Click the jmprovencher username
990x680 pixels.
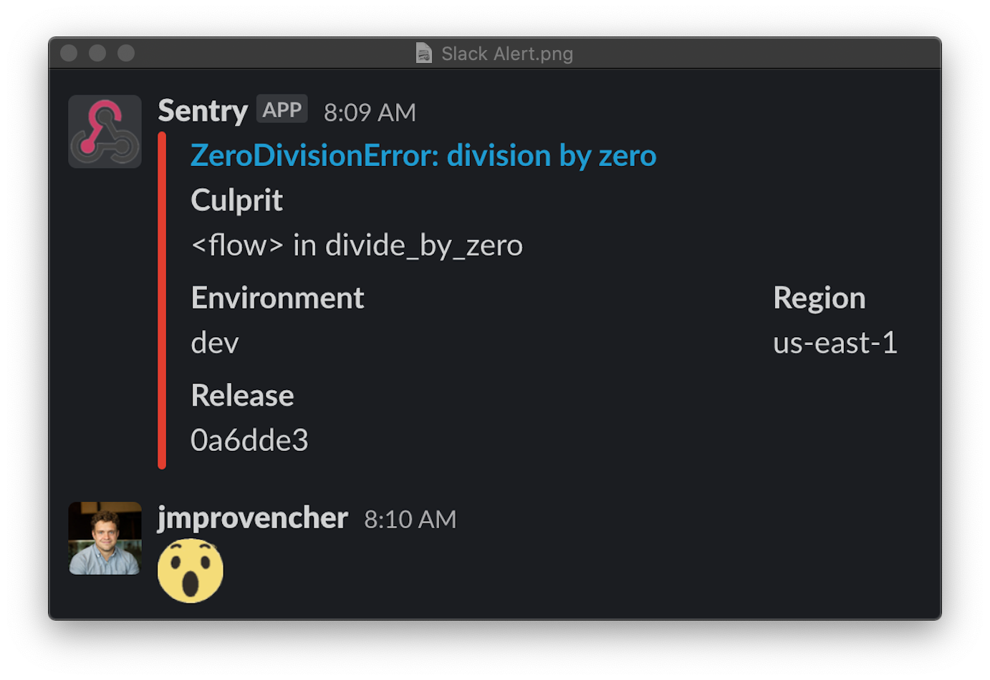coord(252,518)
